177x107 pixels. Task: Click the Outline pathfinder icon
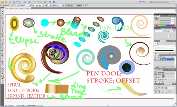[169, 92]
